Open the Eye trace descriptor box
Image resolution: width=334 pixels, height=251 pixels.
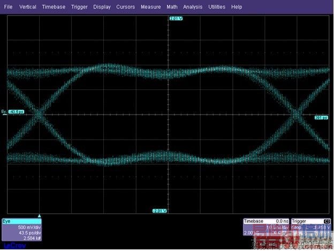coord(22,230)
